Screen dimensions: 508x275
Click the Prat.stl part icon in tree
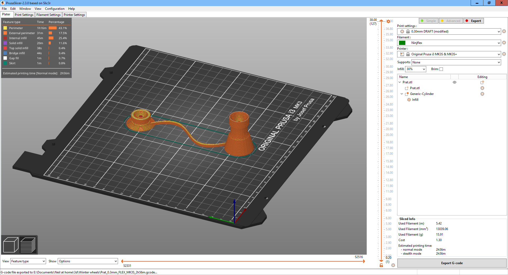click(407, 88)
